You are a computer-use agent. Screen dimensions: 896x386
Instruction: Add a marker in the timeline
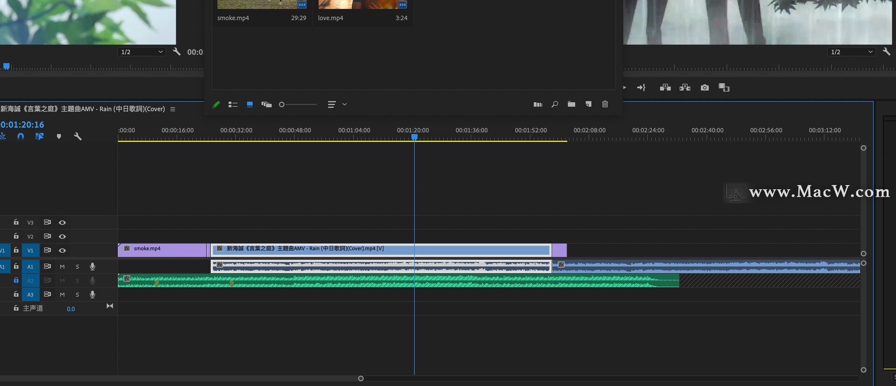(x=59, y=137)
